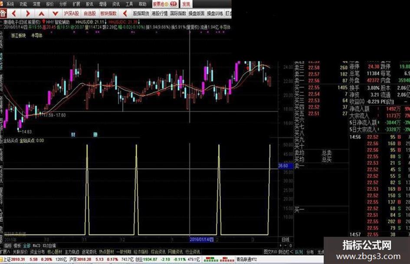Open the 行业资讯 bottom tab
Screen dimensions: 410x264
193,252
